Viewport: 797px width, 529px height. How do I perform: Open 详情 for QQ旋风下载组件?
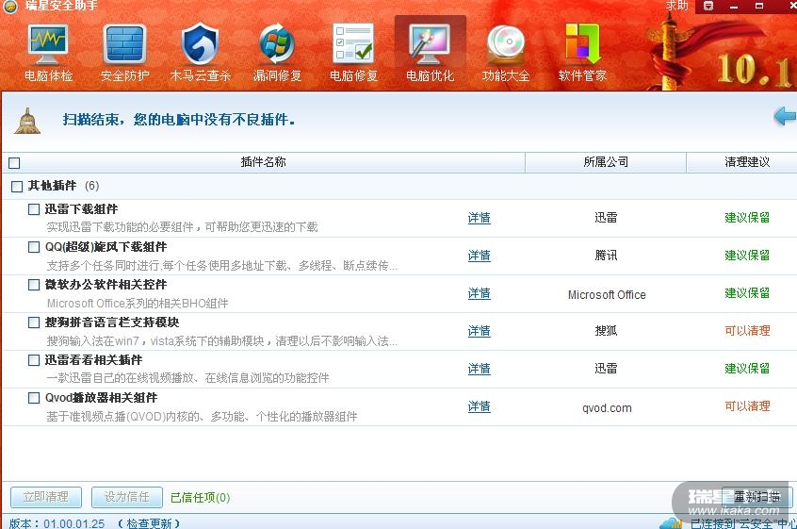[479, 256]
